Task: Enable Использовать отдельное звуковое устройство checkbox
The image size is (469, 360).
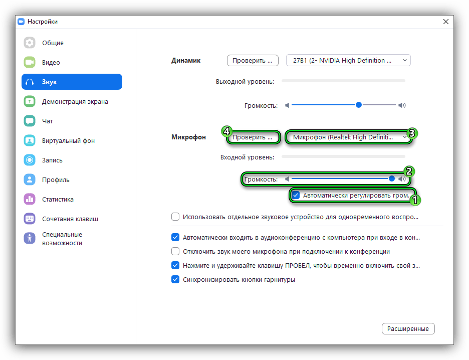Action: coord(175,217)
